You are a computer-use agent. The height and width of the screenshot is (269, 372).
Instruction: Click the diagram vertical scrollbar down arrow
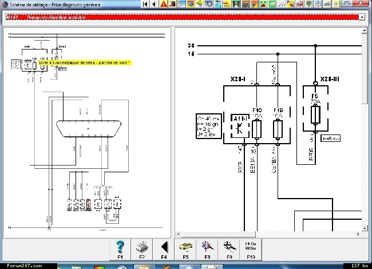[x=365, y=228]
